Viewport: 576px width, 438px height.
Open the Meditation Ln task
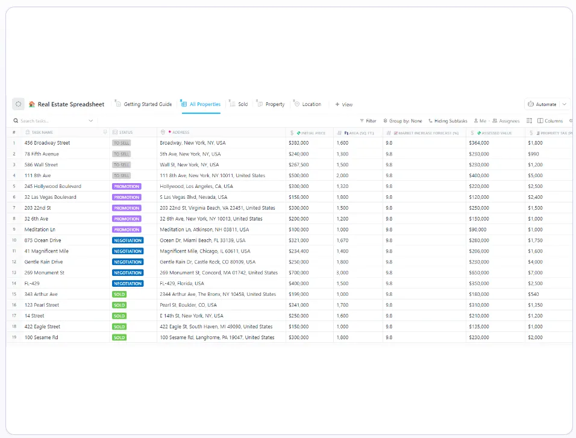(40, 230)
